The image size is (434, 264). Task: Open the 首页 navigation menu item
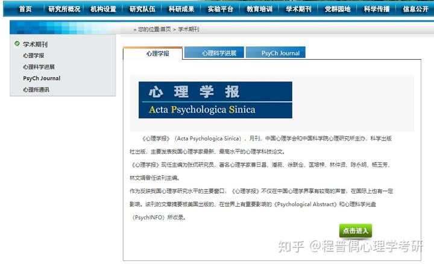[x=25, y=9]
